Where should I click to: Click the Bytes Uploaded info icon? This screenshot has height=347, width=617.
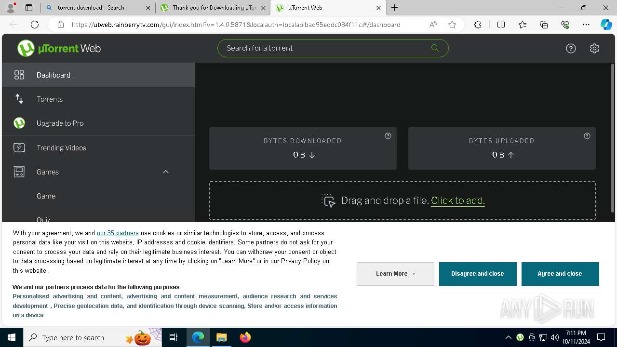(587, 136)
